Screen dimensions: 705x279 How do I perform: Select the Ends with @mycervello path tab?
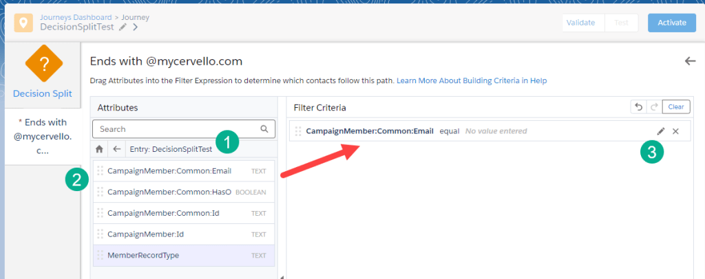(43, 136)
